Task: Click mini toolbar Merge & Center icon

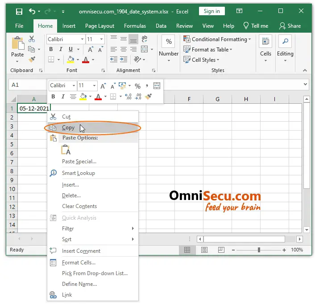Action: 157,86
